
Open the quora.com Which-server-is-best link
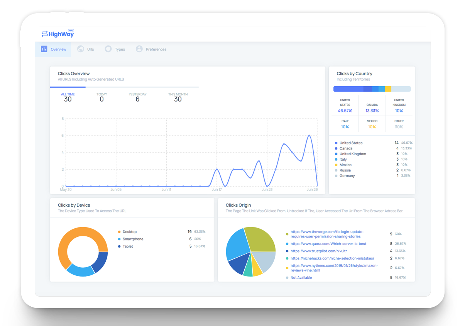pyautogui.click(x=328, y=244)
